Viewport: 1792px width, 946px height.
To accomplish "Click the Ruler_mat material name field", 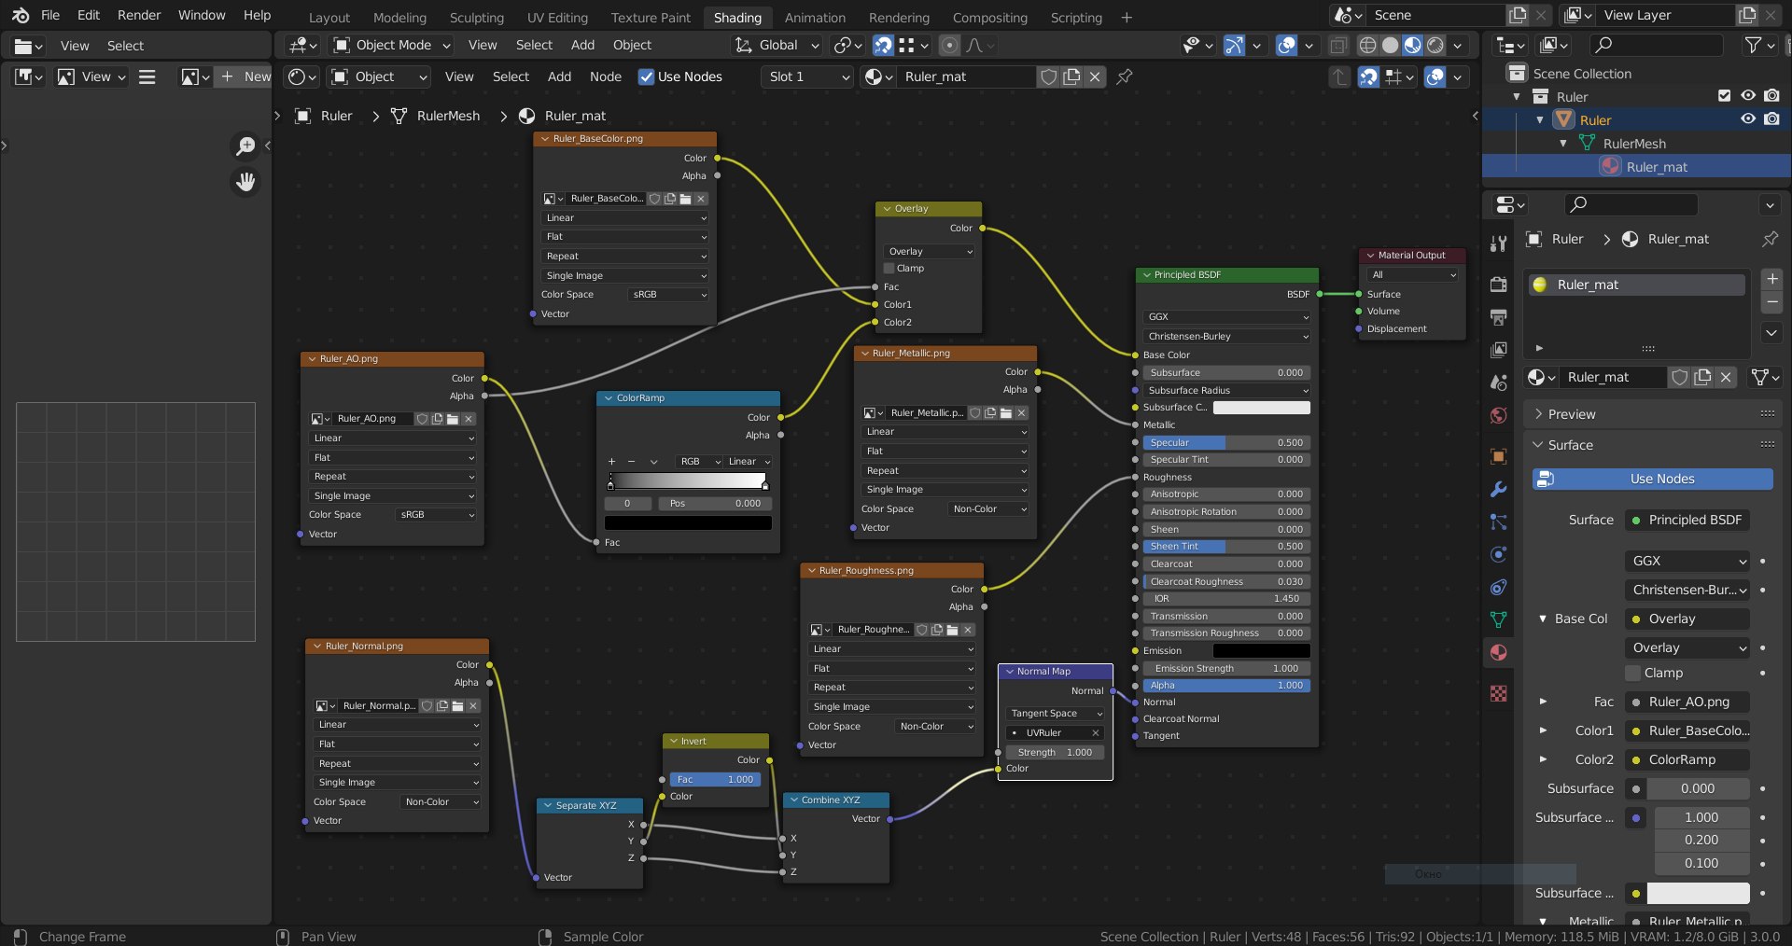I will click(x=967, y=77).
